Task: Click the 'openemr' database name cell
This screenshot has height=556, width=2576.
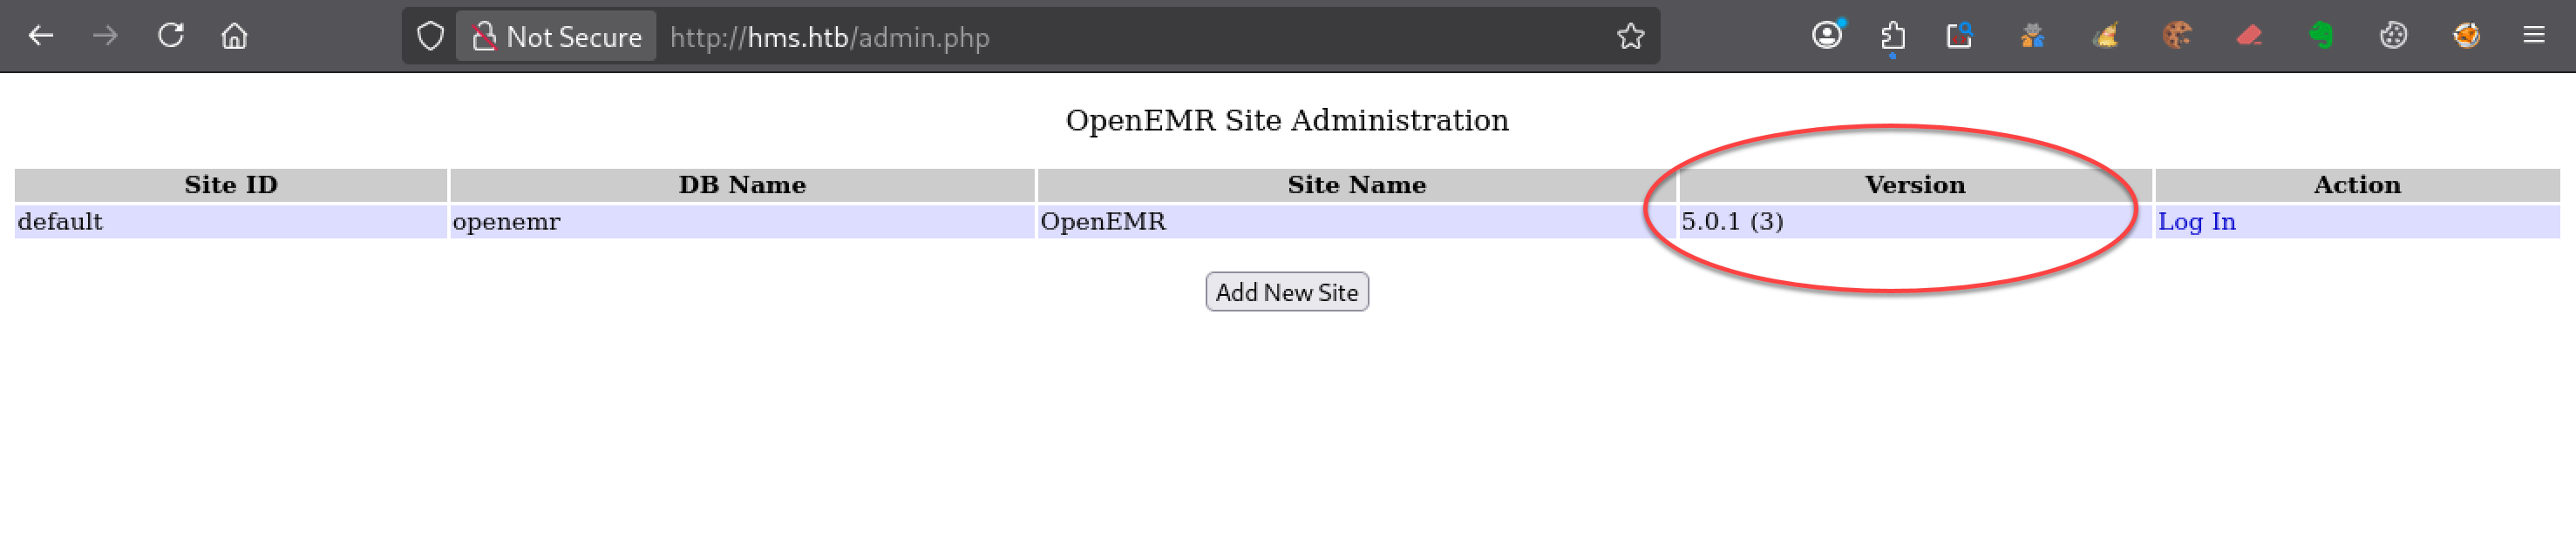Action: 742,222
